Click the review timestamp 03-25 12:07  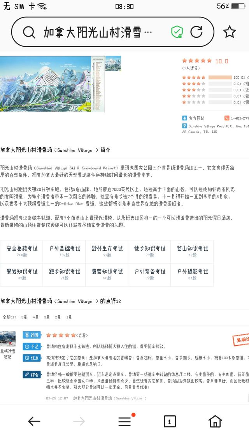57,398
